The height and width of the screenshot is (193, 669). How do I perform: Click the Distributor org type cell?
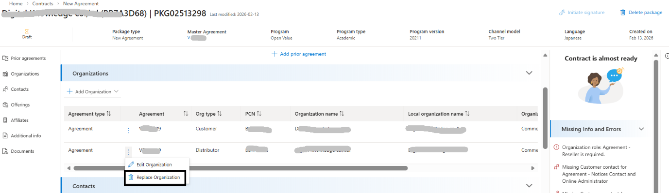click(x=207, y=150)
